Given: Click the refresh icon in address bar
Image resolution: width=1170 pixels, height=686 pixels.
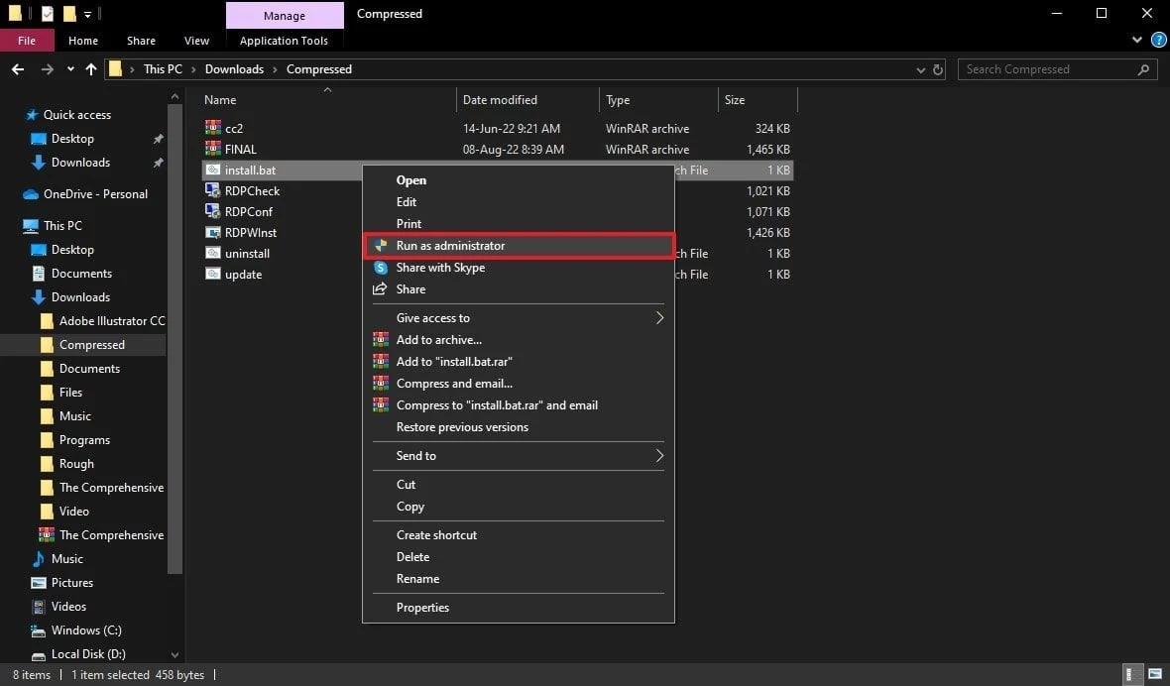Looking at the screenshot, I should [940, 69].
